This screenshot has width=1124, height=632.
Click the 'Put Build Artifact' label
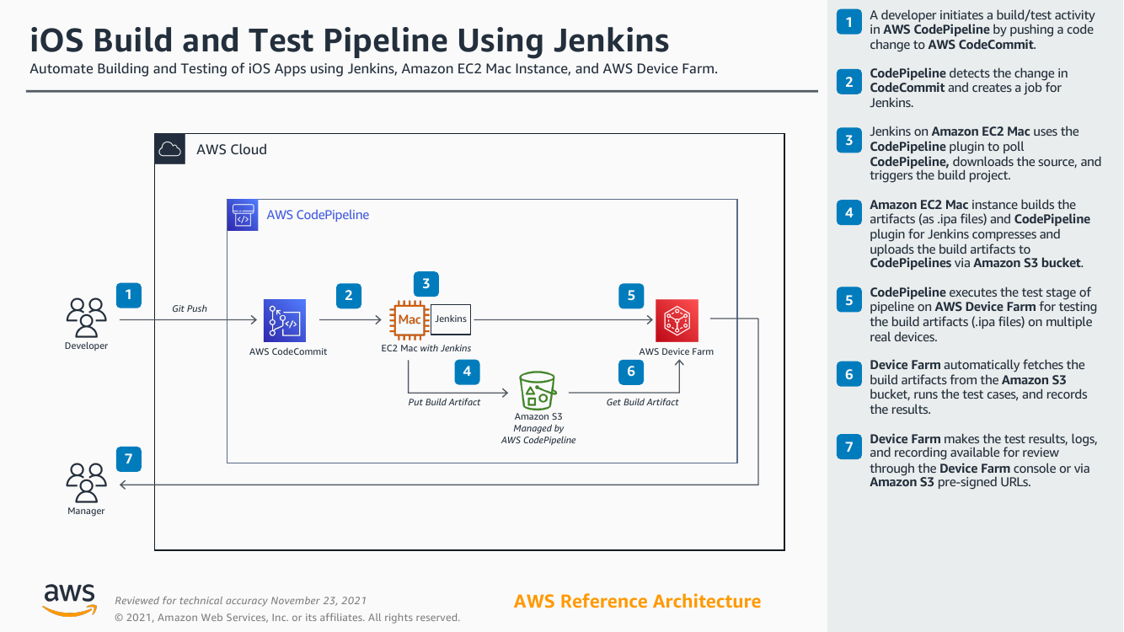click(x=444, y=402)
